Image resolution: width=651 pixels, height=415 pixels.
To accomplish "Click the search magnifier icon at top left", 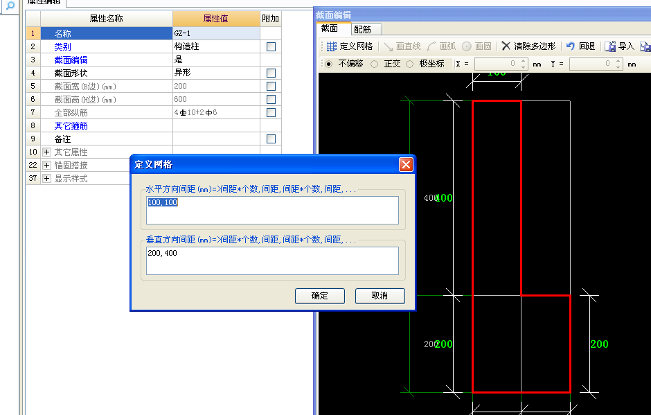I will tap(10, 6).
